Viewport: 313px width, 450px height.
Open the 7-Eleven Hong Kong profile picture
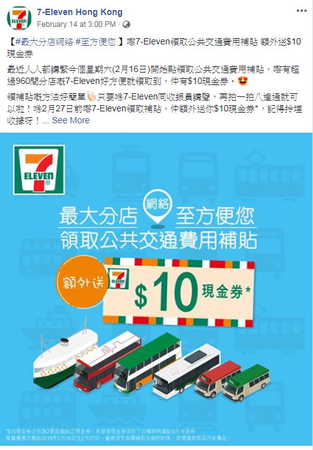[19, 18]
